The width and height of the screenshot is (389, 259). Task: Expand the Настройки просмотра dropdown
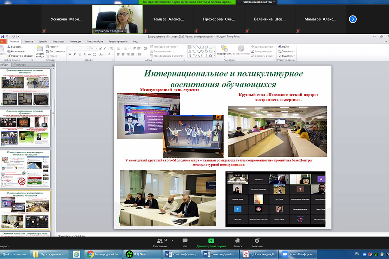pos(259,2)
